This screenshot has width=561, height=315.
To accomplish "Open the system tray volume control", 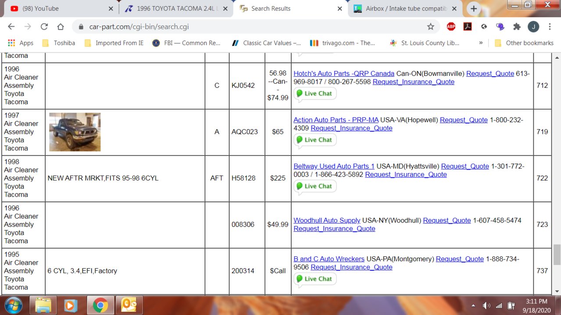I will pos(486,305).
